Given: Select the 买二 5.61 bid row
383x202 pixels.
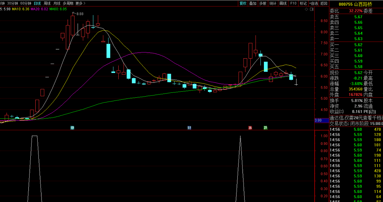Looking at the screenshot, I should [x=356, y=50].
